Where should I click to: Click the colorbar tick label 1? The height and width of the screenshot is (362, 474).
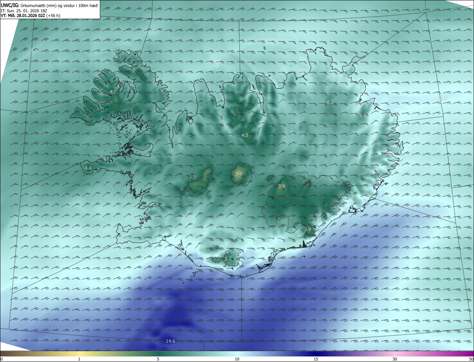point(79,359)
